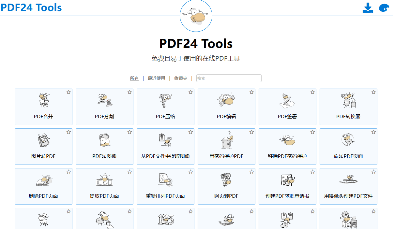
Task: Open the PDF合并 text label
Action: [x=43, y=116]
